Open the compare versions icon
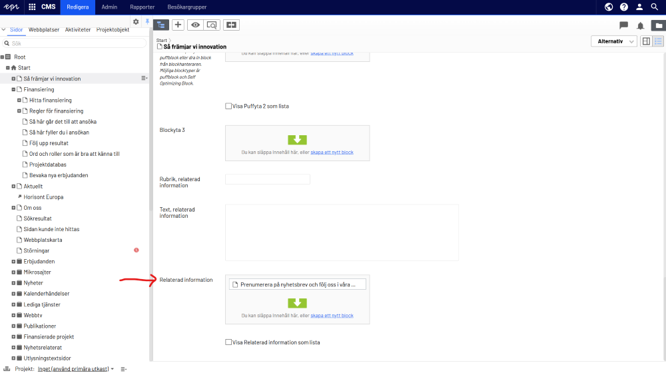Screen dimensions: 666x373 pos(231,25)
